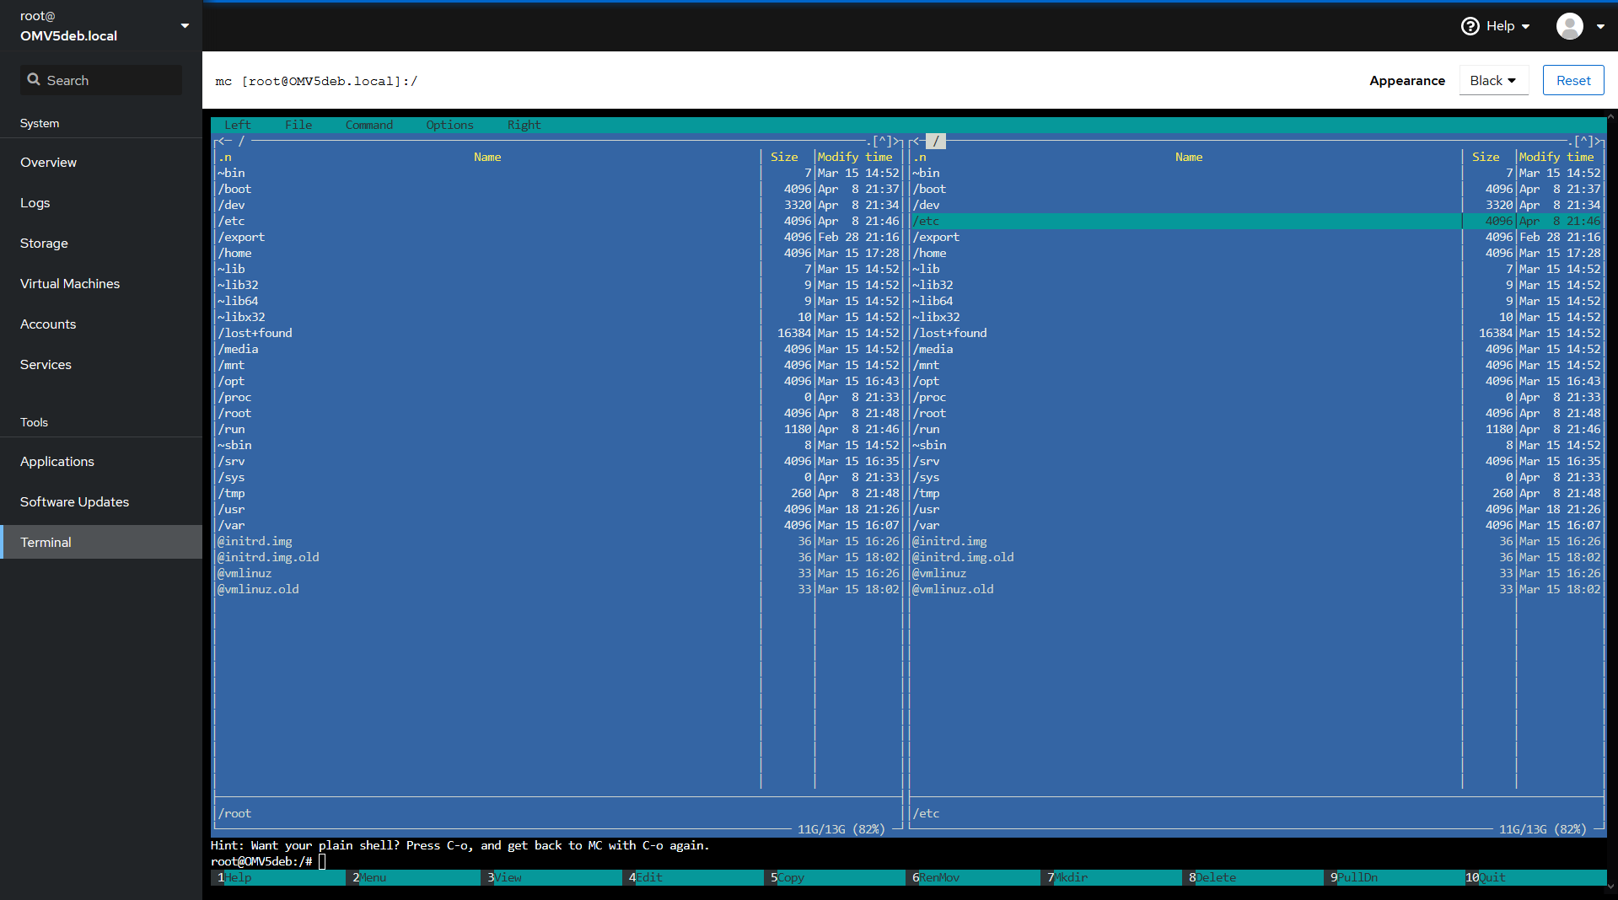Go to the Storage section
The width and height of the screenshot is (1618, 900).
tap(101, 244)
